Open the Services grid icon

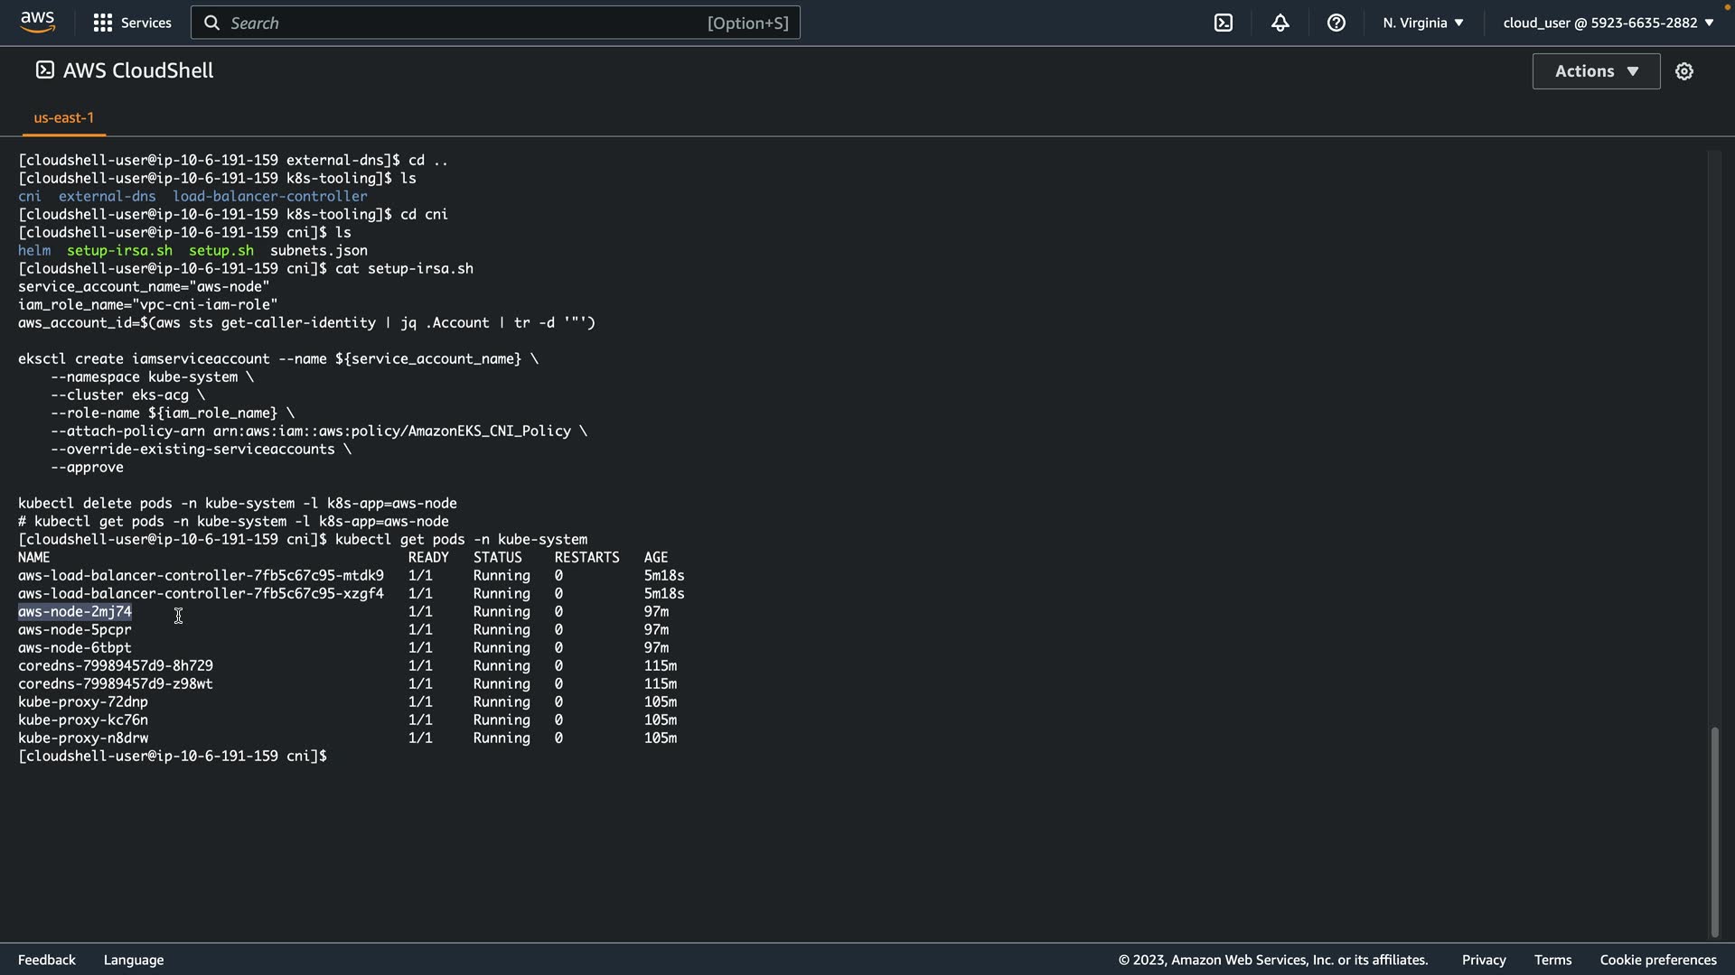tap(103, 23)
